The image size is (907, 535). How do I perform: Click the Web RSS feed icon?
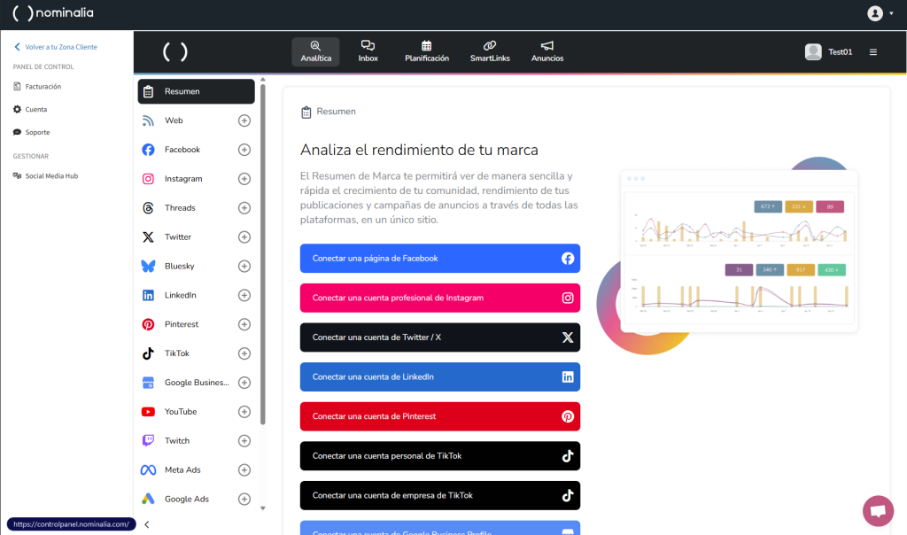148,120
